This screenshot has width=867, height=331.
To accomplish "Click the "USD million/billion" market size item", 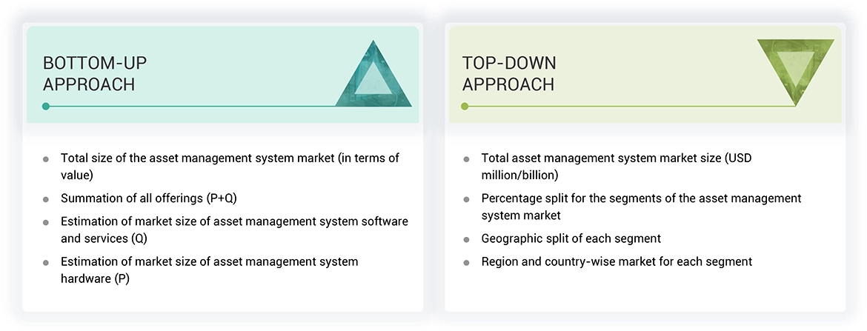I will (617, 166).
